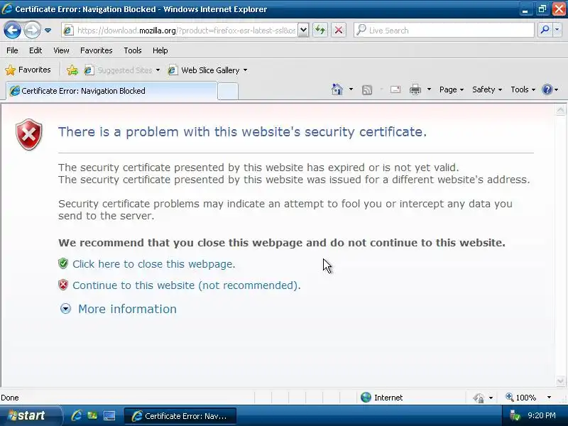The image size is (568, 426).
Task: Open the Favorites star button
Action: point(28,70)
